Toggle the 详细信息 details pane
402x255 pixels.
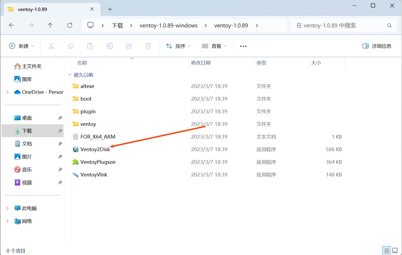tap(377, 46)
